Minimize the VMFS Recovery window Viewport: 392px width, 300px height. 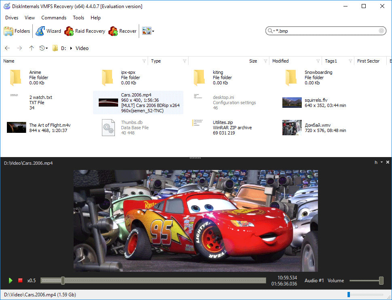point(345,6)
